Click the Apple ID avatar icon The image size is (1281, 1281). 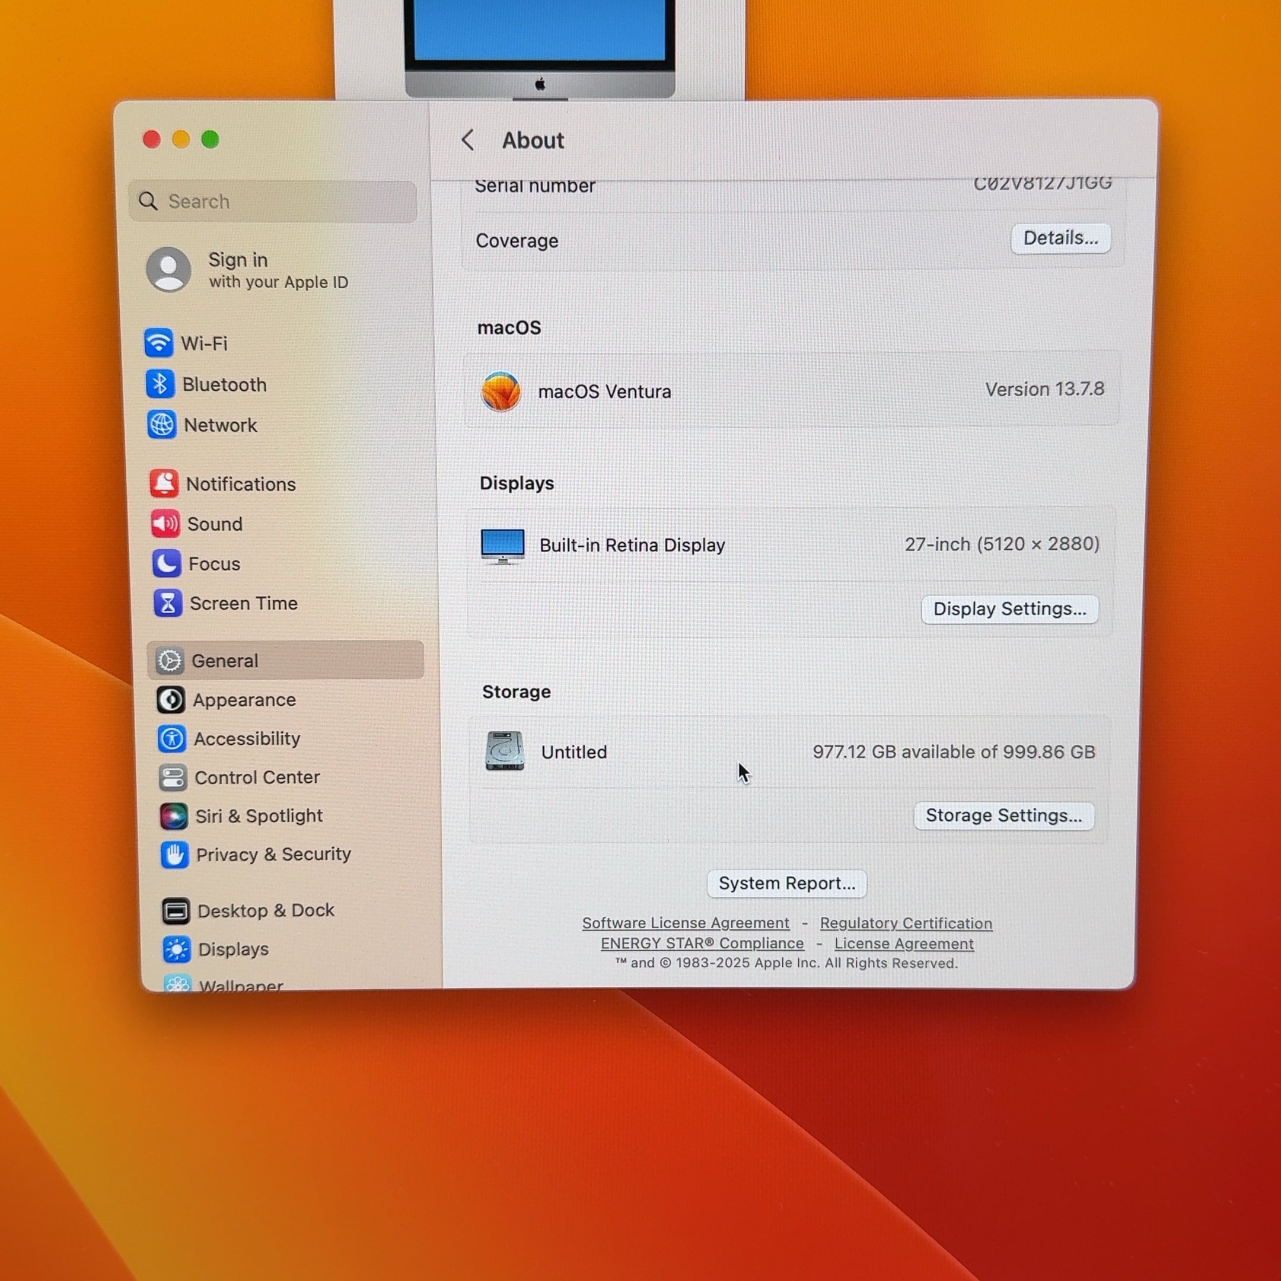point(168,270)
